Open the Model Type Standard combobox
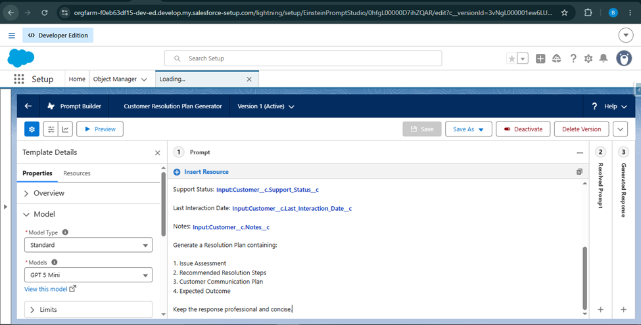641x325 pixels. [88, 245]
